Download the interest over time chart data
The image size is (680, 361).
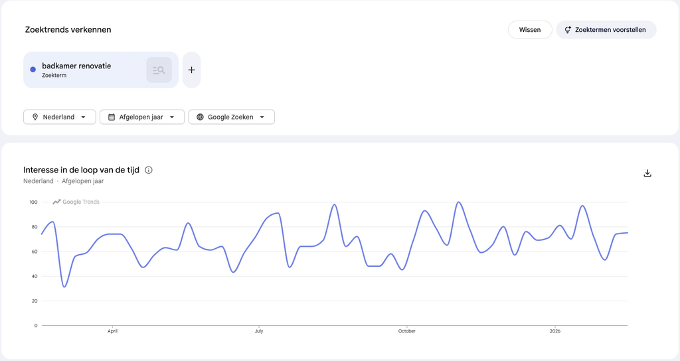pyautogui.click(x=647, y=173)
